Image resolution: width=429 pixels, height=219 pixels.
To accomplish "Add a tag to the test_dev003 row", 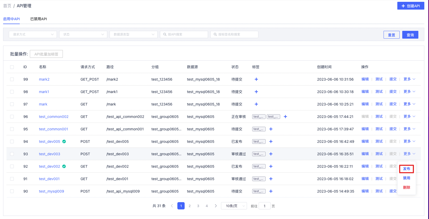I will click(271, 154).
